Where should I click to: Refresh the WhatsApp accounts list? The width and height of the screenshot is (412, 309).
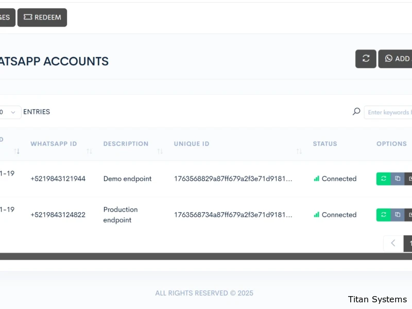click(366, 59)
